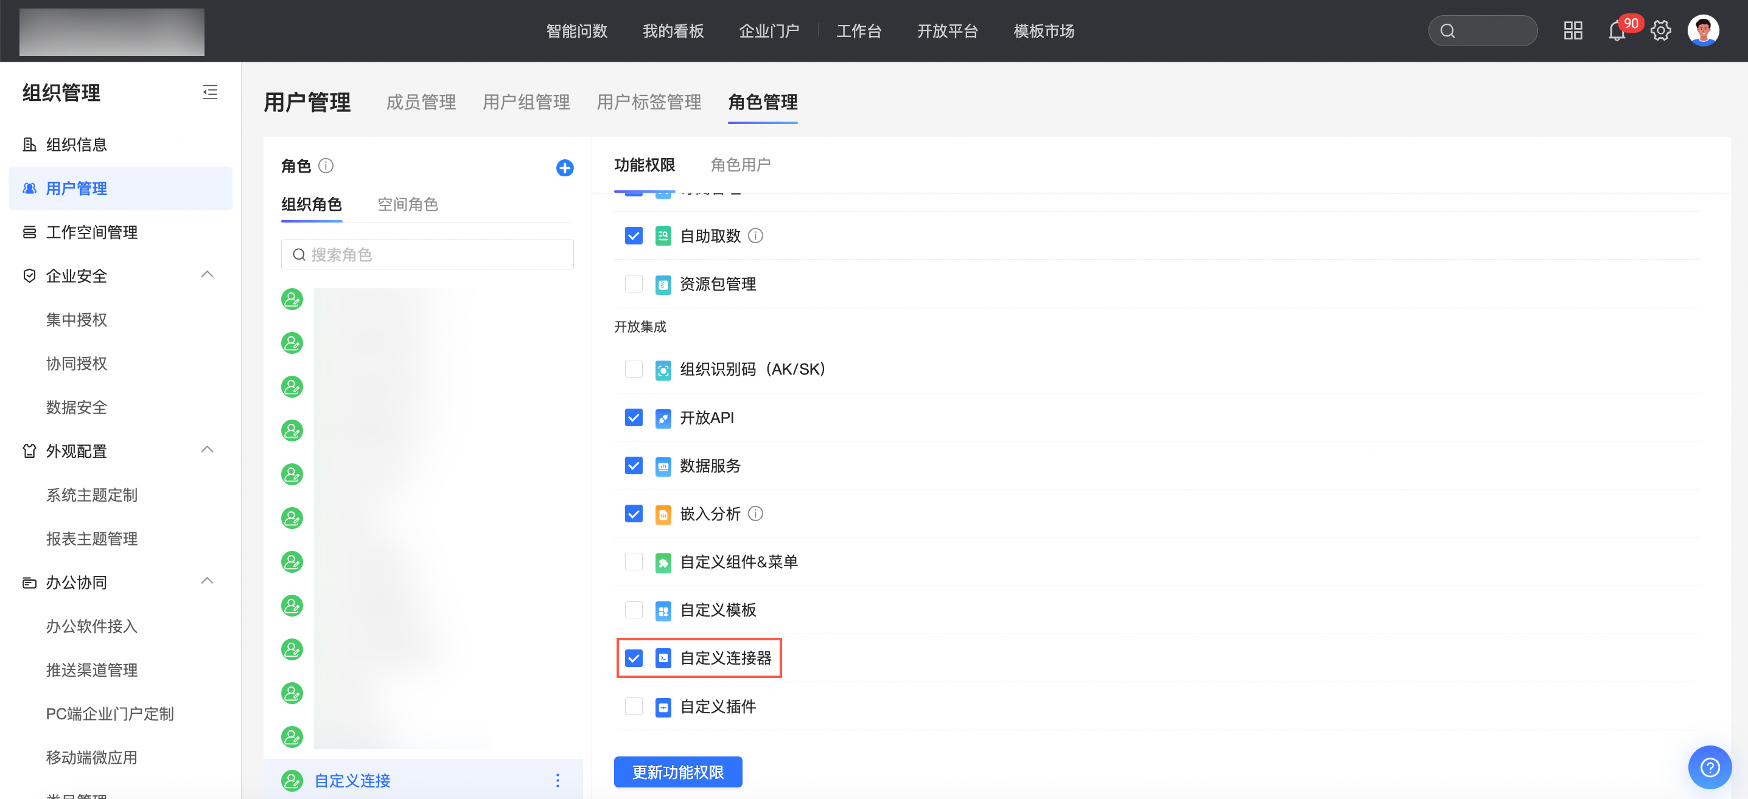Open more options for 自定义连接 role
This screenshot has height=799, width=1748.
click(558, 781)
